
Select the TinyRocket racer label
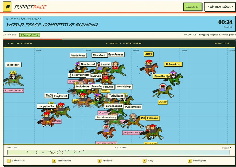coord(60,96)
